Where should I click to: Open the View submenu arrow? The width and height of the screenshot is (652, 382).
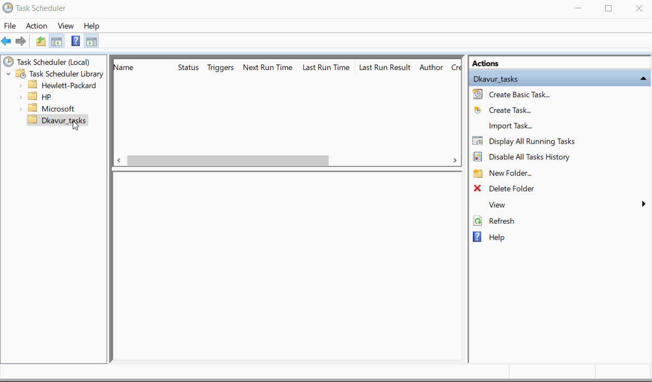[x=643, y=204]
